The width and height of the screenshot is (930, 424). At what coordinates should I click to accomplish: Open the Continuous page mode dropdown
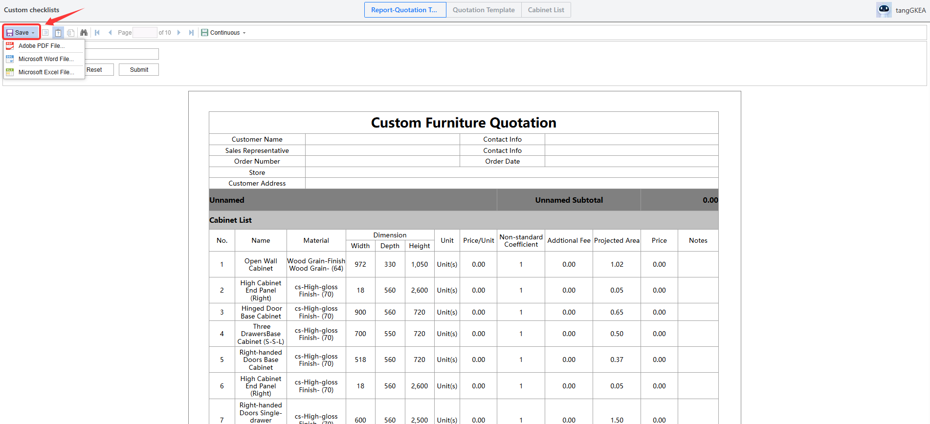tap(223, 33)
